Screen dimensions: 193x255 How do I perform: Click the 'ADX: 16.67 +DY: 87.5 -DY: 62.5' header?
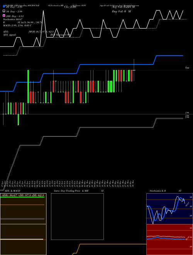[x=23, y=195]
